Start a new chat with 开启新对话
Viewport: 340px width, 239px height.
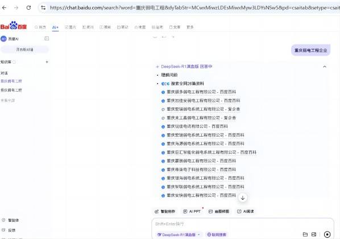coord(24,50)
